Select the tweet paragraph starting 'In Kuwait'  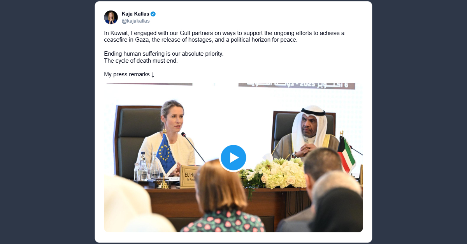coord(224,36)
